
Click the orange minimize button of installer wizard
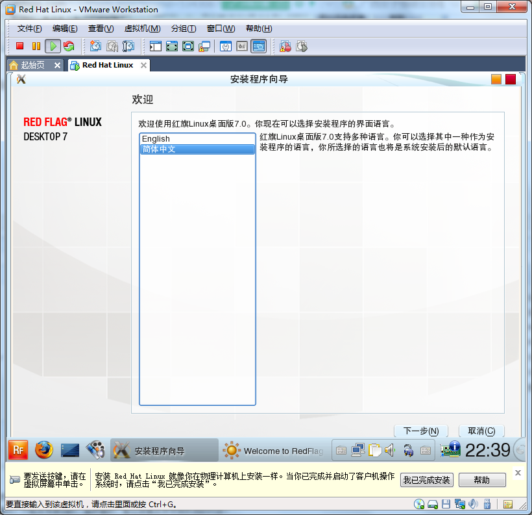point(496,79)
